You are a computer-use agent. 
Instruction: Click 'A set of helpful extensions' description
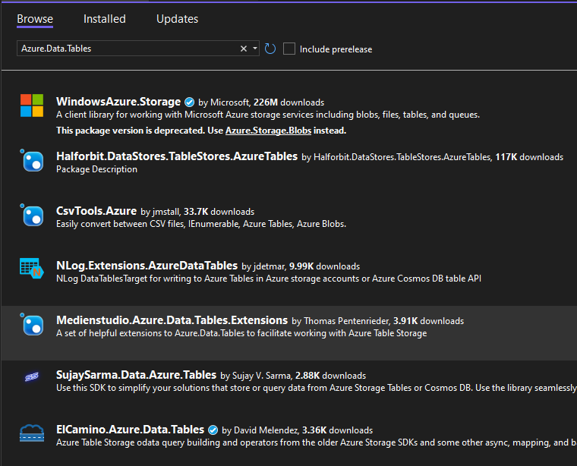pos(241,333)
